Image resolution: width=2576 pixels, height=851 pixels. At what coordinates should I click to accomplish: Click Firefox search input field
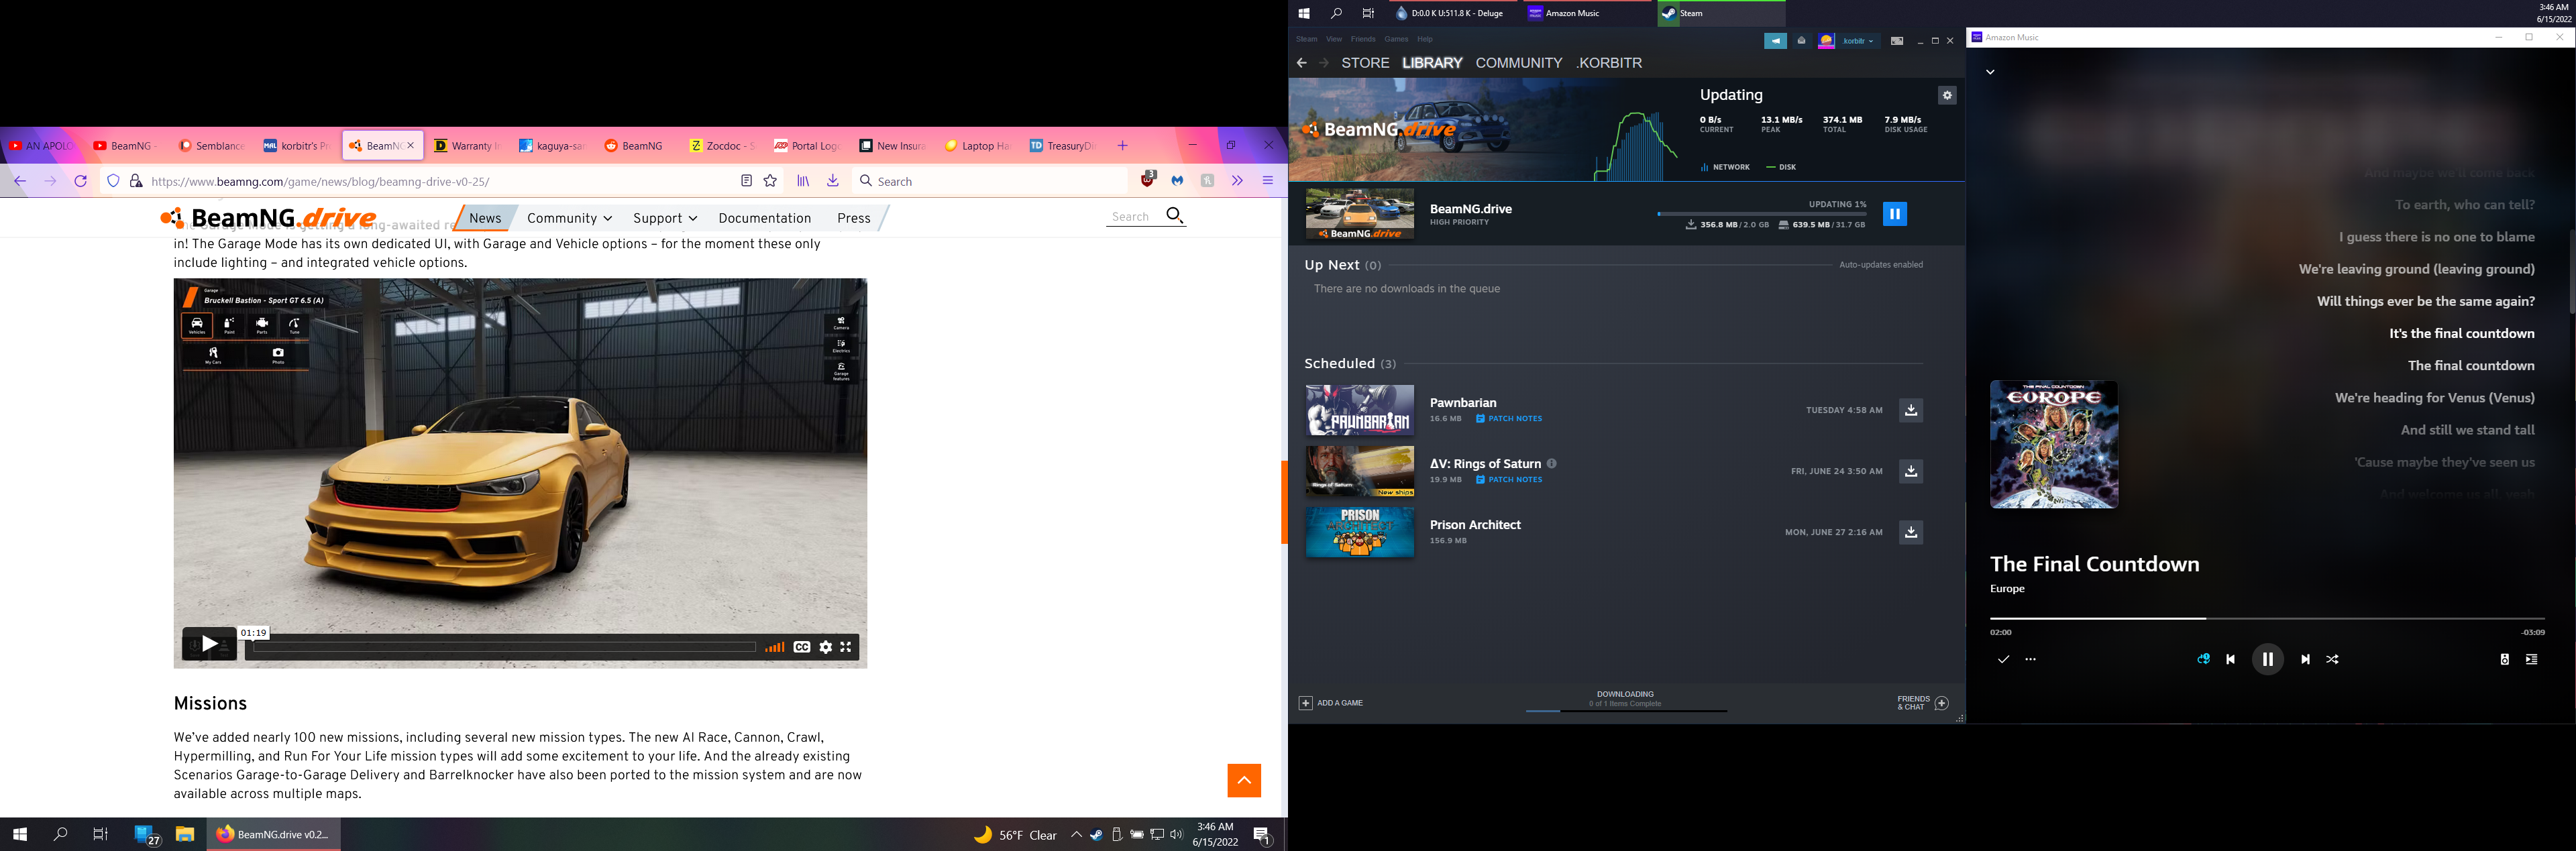point(990,181)
